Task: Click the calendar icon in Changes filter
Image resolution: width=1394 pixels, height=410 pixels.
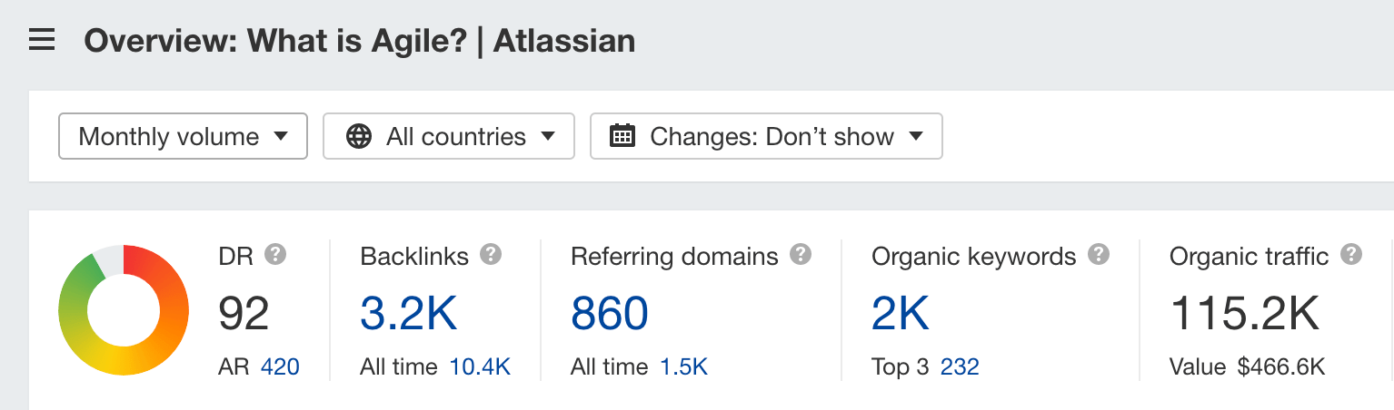Action: (622, 137)
